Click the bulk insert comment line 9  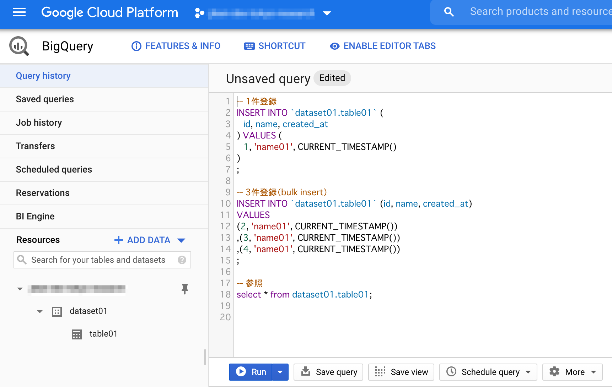point(282,192)
